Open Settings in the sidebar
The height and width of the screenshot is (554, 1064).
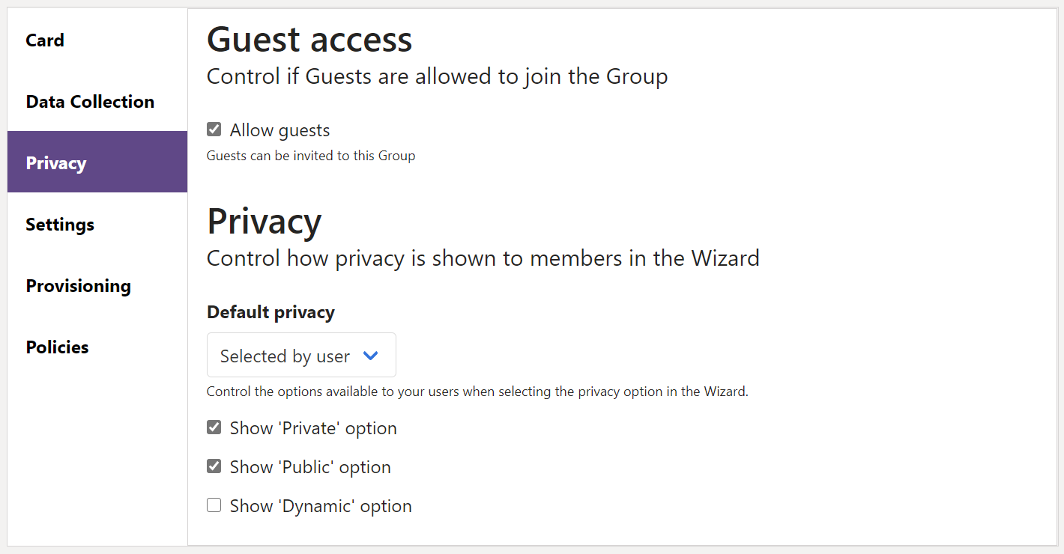pos(60,225)
